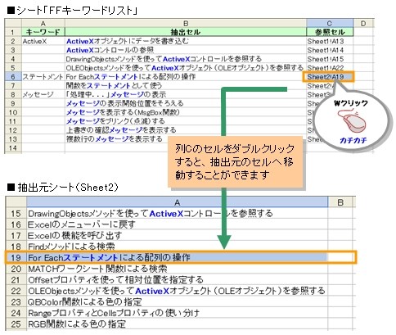Select column B header in Sheet2
Screen dimensions: 396x335
point(340,202)
